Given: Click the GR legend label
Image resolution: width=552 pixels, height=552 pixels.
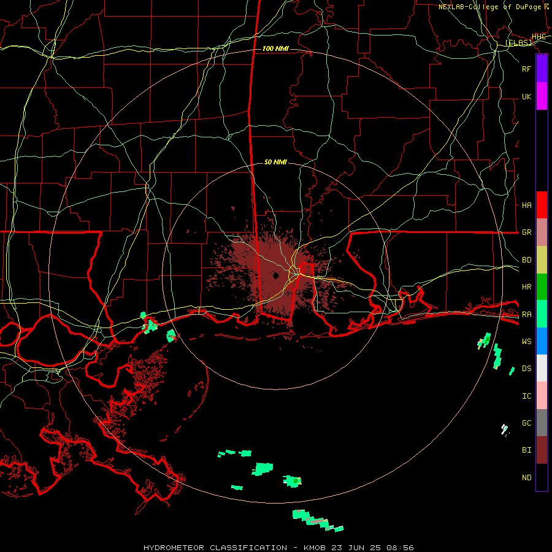Looking at the screenshot, I should [526, 232].
